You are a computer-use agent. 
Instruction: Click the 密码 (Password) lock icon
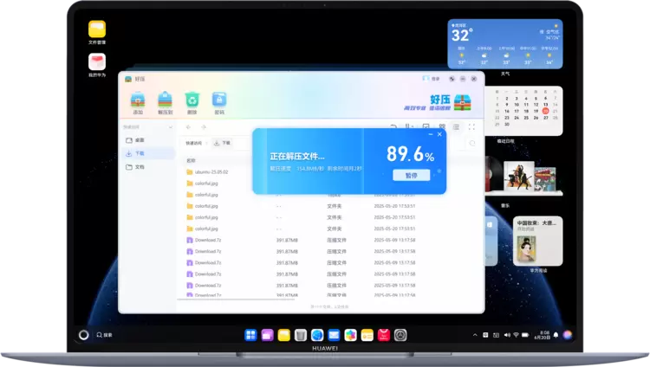(219, 100)
